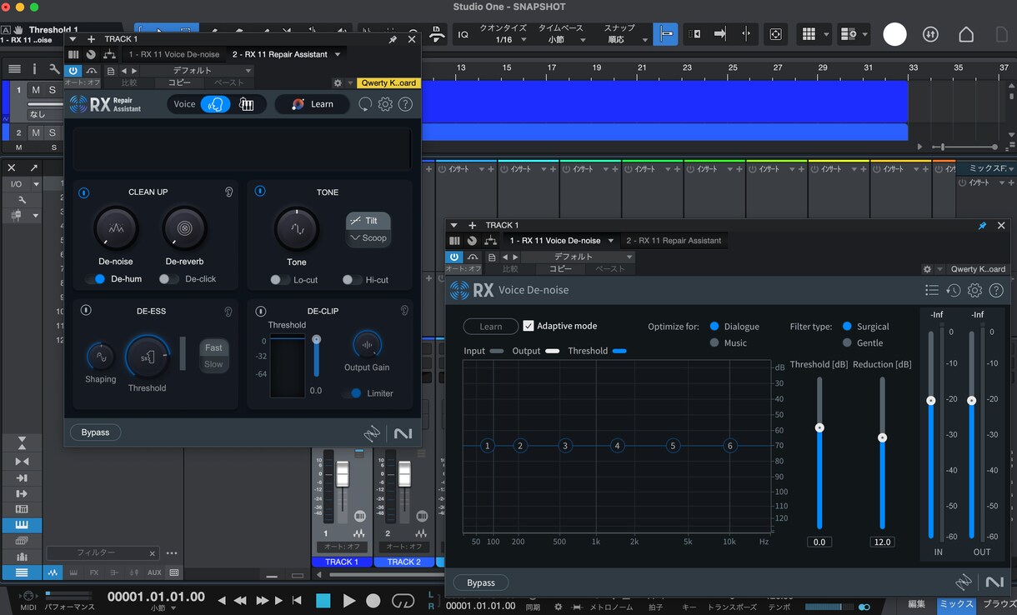Select the Music instrument mode icon in Repair Assistant
The height and width of the screenshot is (615, 1017).
pyautogui.click(x=247, y=104)
